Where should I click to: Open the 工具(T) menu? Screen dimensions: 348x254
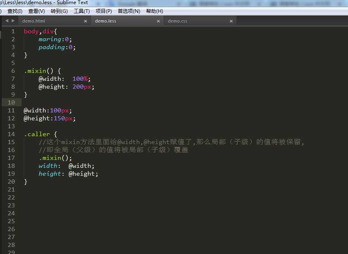82,11
